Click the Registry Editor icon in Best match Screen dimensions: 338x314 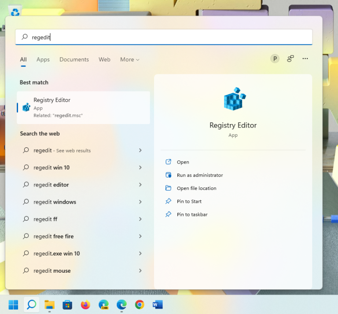(26, 107)
